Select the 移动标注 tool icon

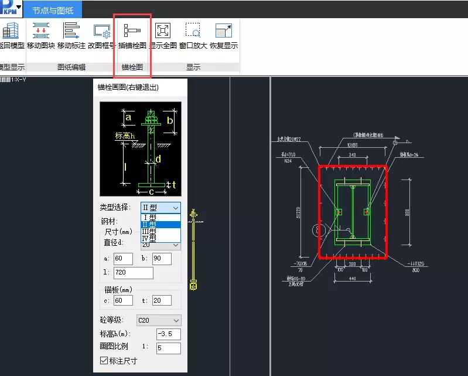[71, 31]
